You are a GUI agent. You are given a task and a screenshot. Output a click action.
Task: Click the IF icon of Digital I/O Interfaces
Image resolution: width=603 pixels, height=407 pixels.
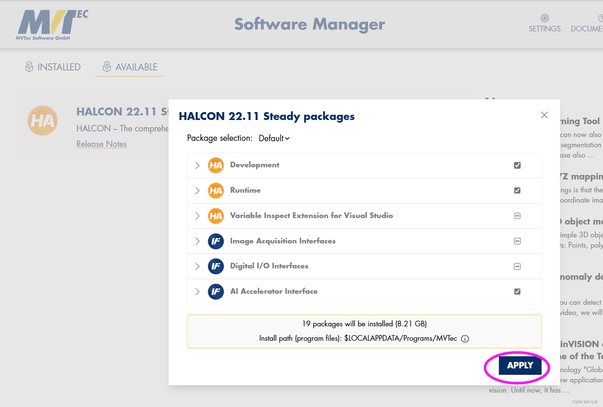coord(216,266)
